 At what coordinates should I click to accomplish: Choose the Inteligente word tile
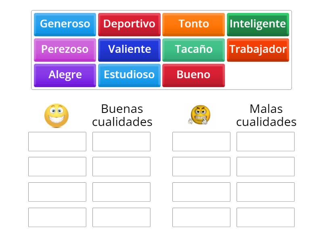258,24
